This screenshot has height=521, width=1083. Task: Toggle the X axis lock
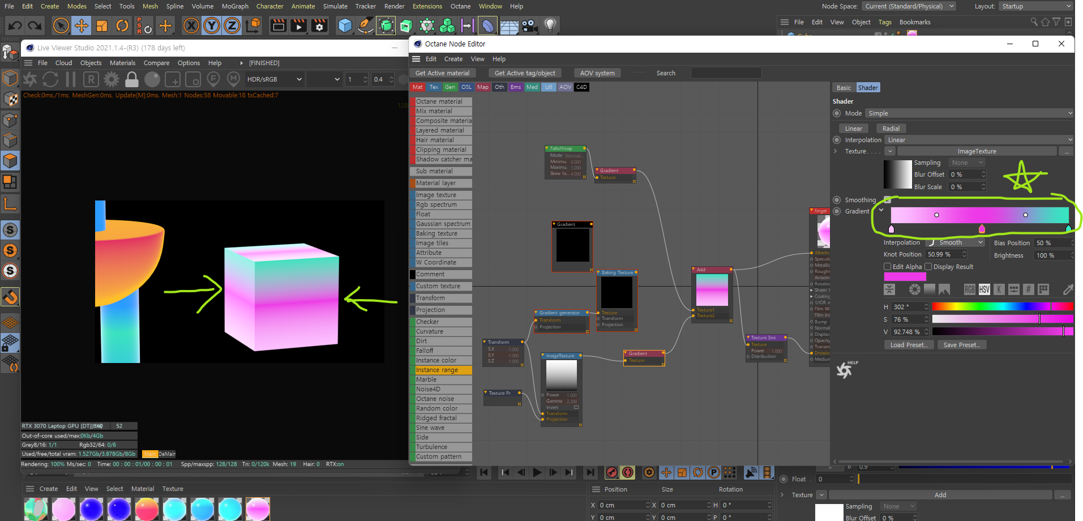click(x=191, y=25)
